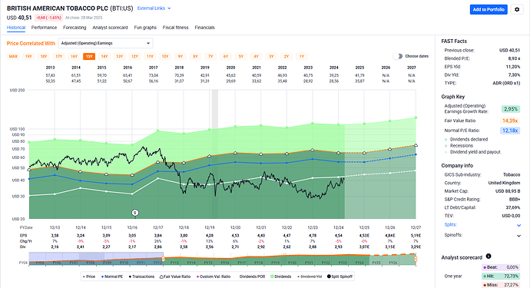Select the MAX time range
Image resolution: width=530 pixels, height=288 pixels.
click(x=13, y=57)
